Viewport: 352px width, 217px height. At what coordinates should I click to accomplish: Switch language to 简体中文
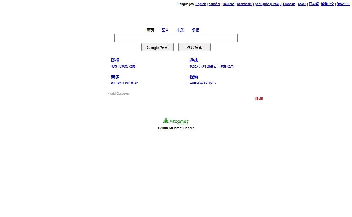tap(343, 4)
